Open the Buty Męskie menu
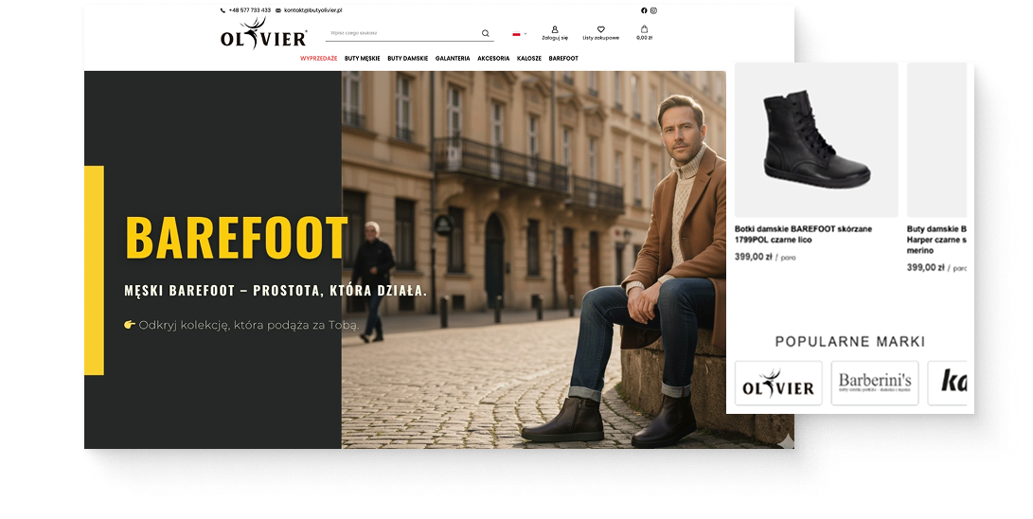Image resolution: width=1033 pixels, height=519 pixels. (x=362, y=59)
